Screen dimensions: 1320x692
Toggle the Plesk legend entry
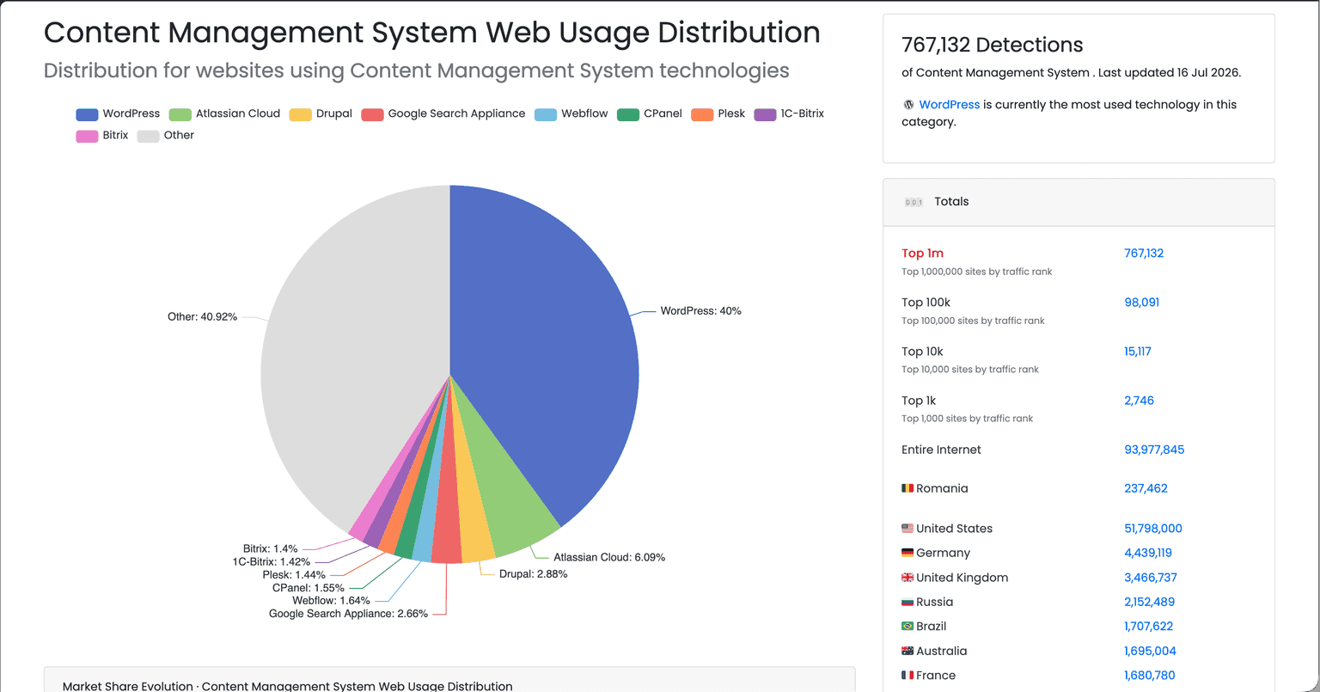718,113
